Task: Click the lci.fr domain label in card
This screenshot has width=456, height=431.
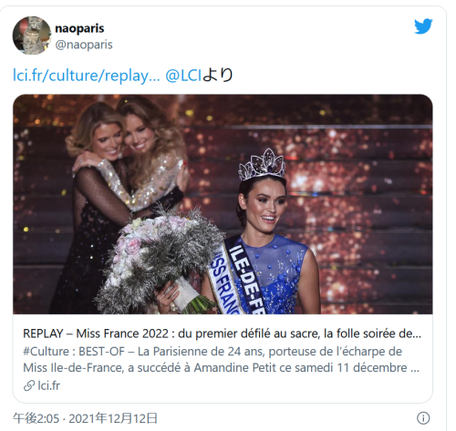Action: [x=49, y=385]
